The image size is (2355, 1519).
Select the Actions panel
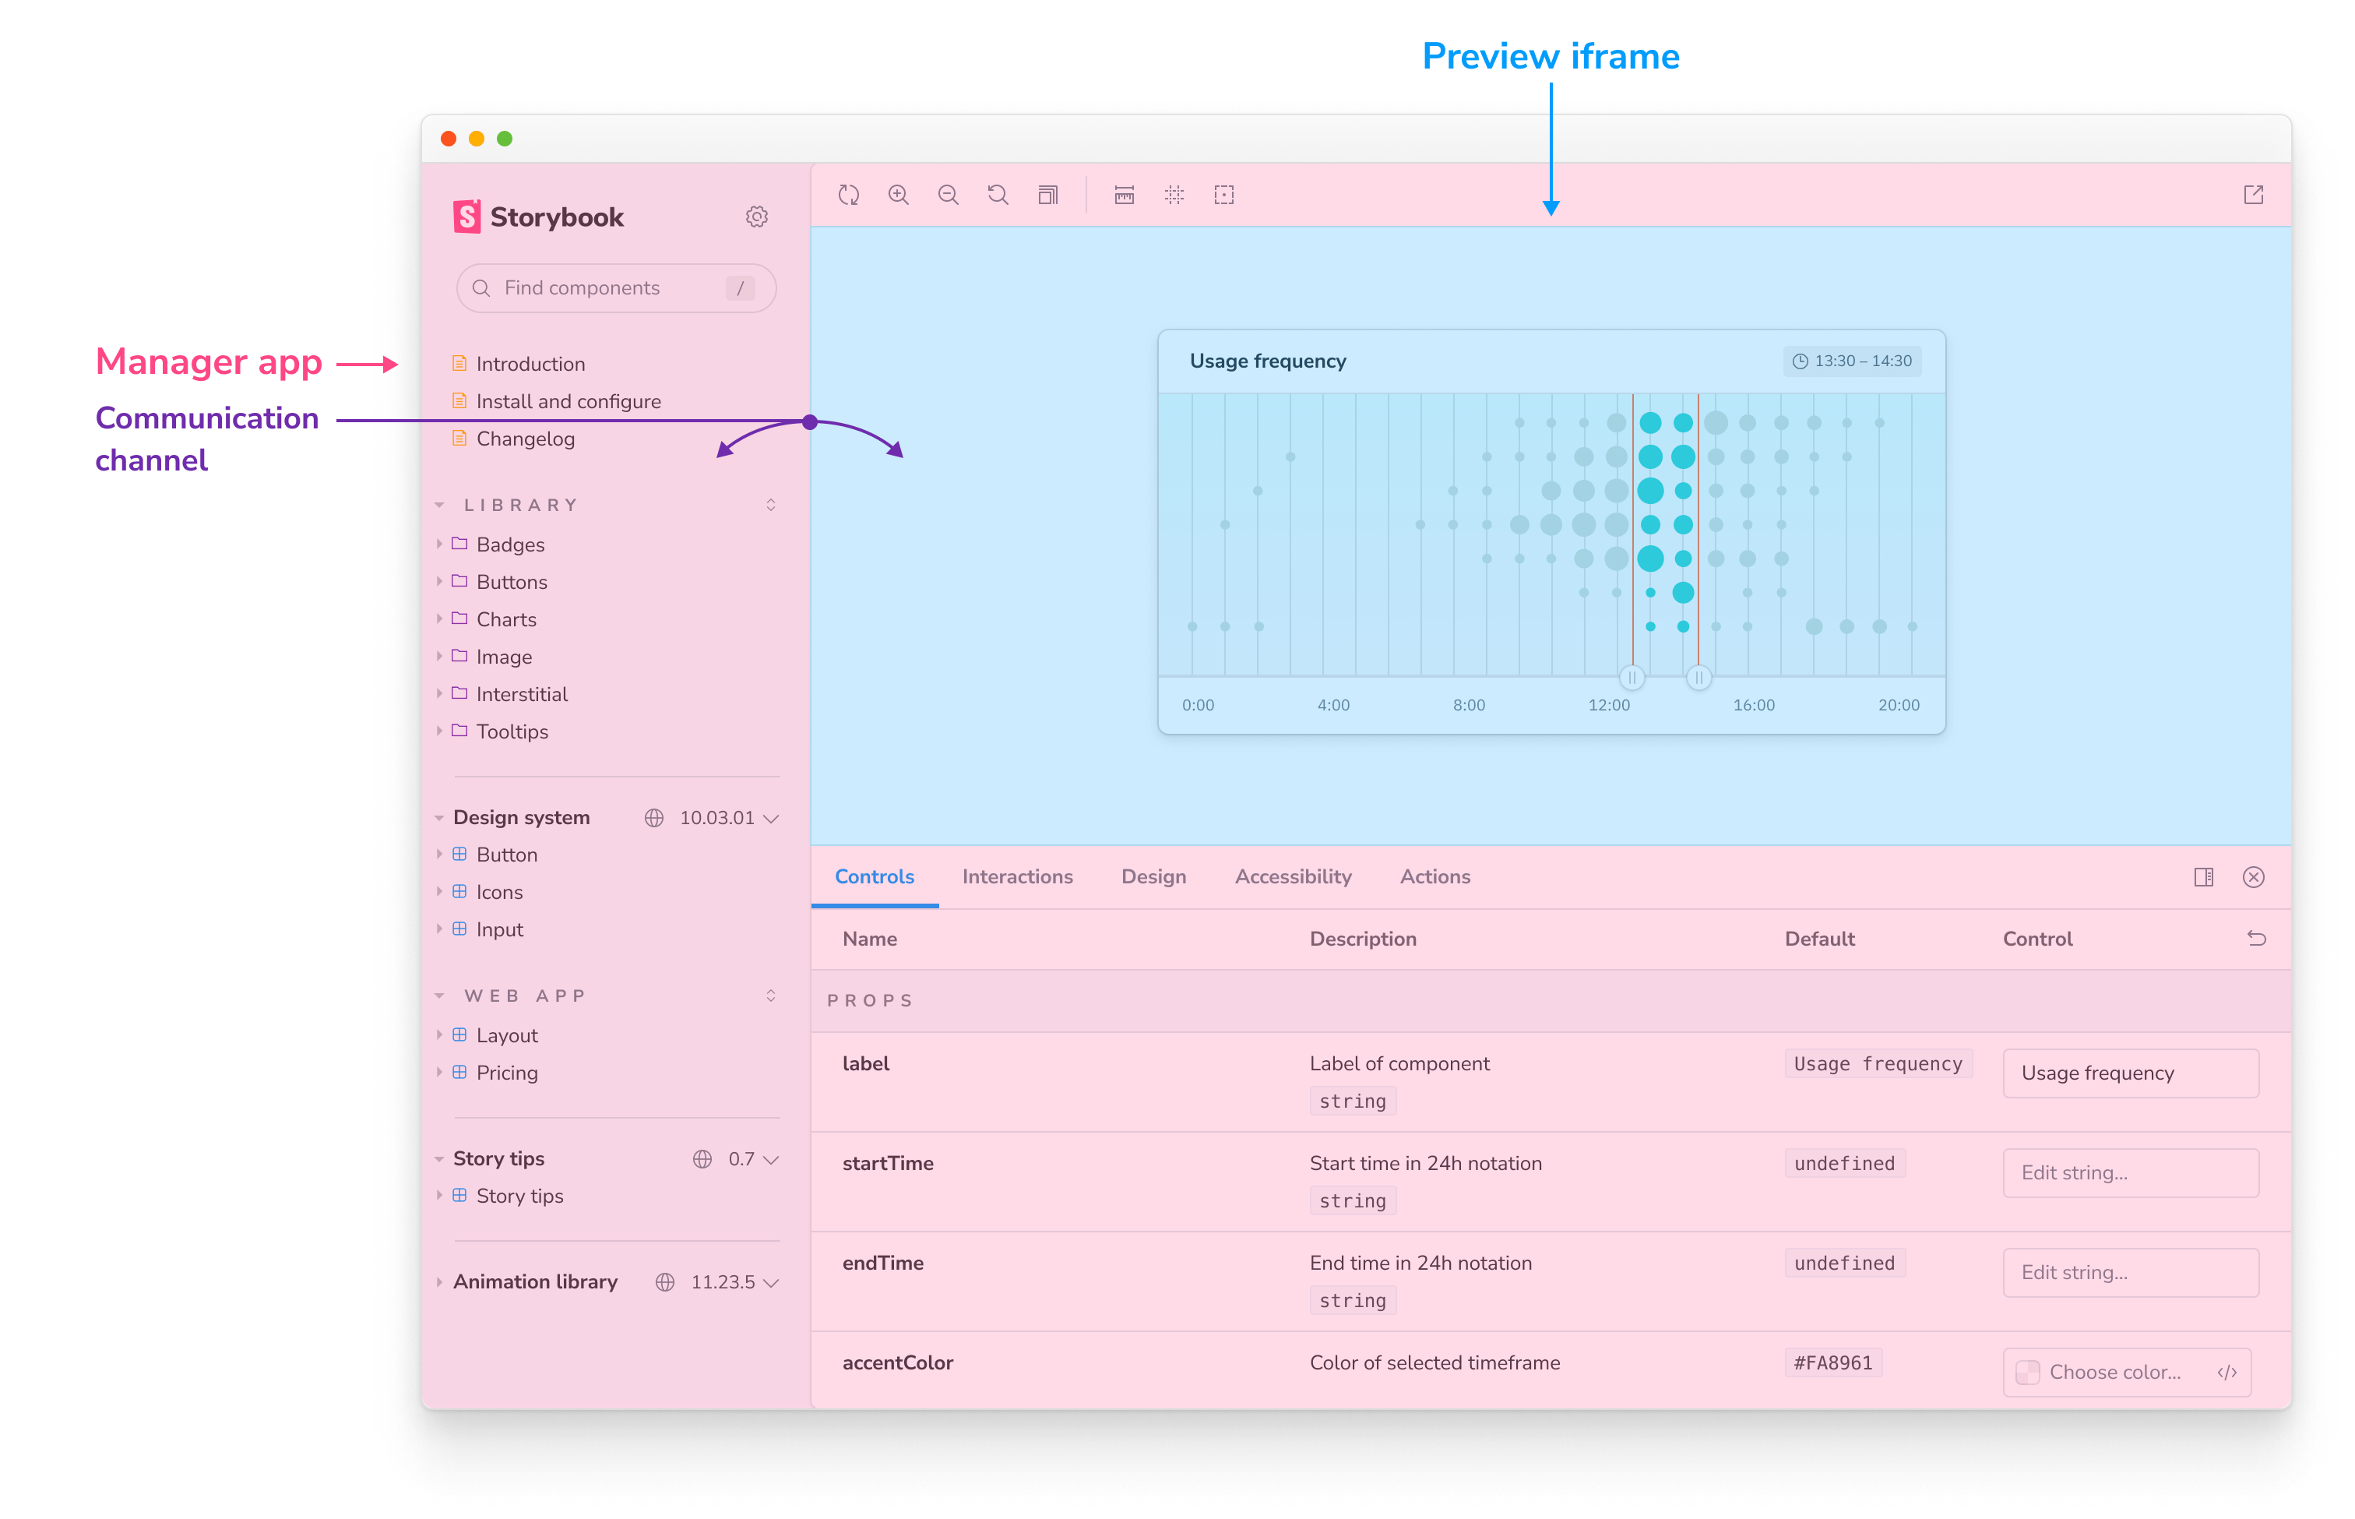click(1434, 876)
